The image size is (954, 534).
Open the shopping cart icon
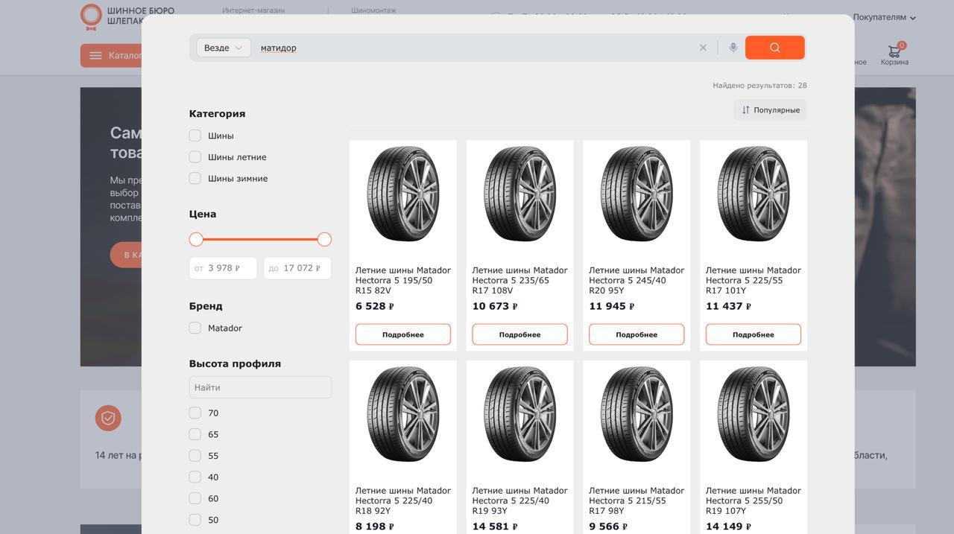pos(894,51)
